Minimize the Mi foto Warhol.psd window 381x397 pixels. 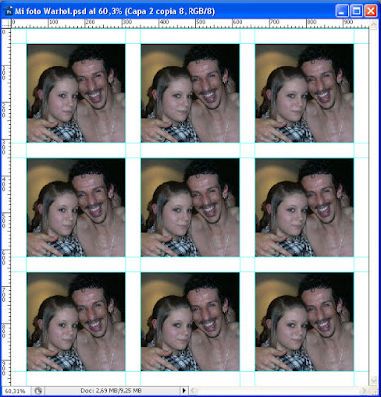pyautogui.click(x=342, y=11)
